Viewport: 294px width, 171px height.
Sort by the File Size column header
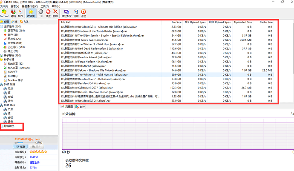(x=172, y=22)
